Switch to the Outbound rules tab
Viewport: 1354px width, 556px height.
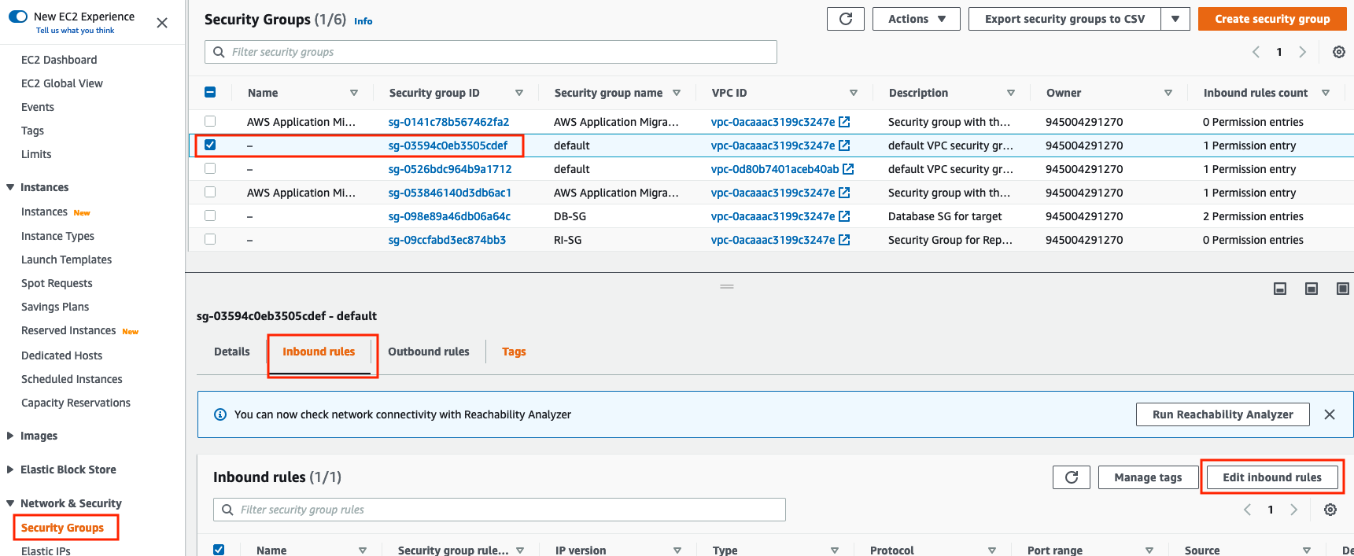pyautogui.click(x=429, y=352)
